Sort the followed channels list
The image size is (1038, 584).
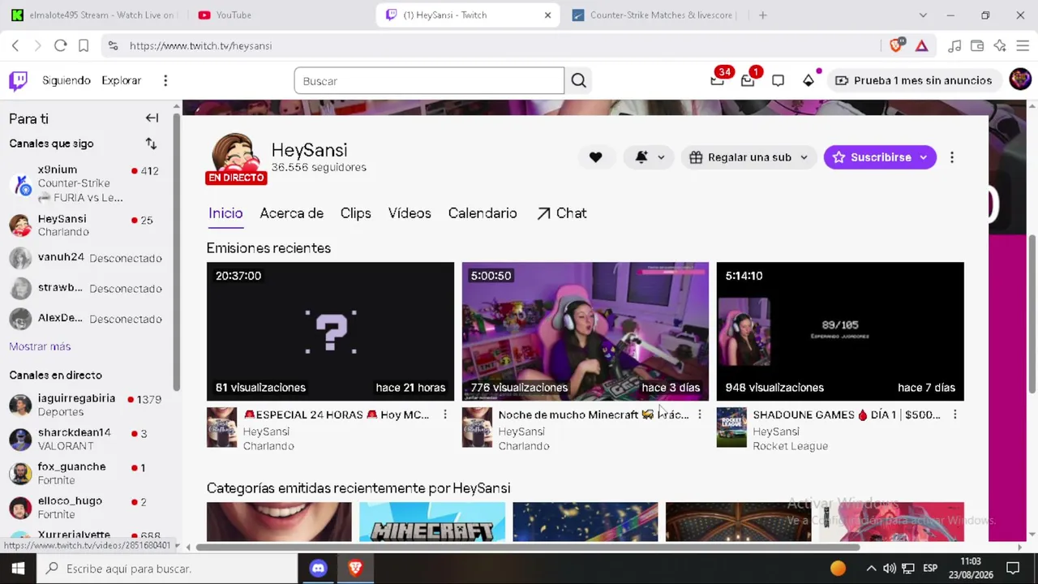coord(151,144)
